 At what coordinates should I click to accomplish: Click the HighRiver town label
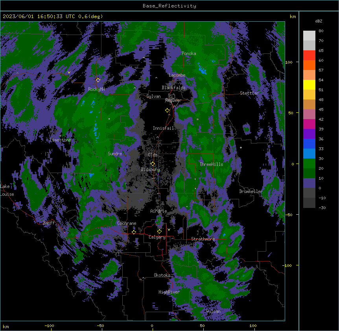(169, 292)
